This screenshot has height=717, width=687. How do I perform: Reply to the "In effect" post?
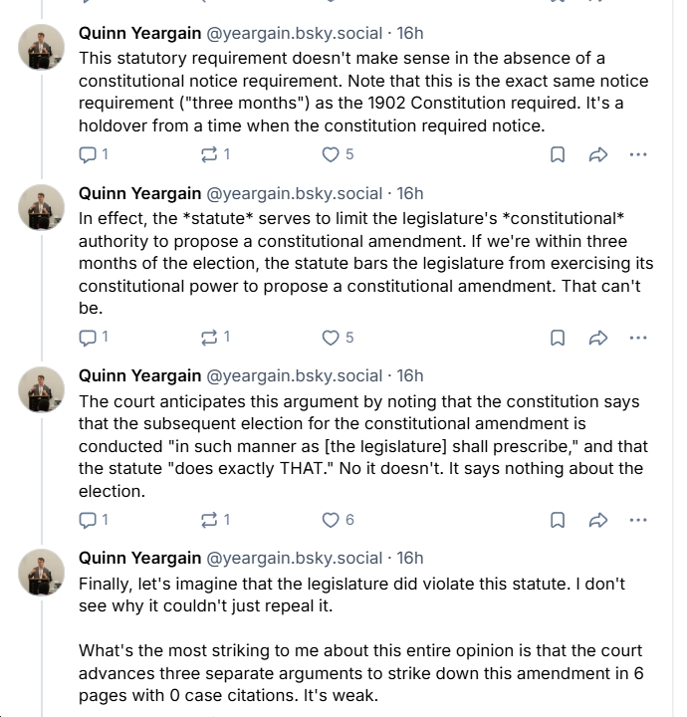[88, 338]
